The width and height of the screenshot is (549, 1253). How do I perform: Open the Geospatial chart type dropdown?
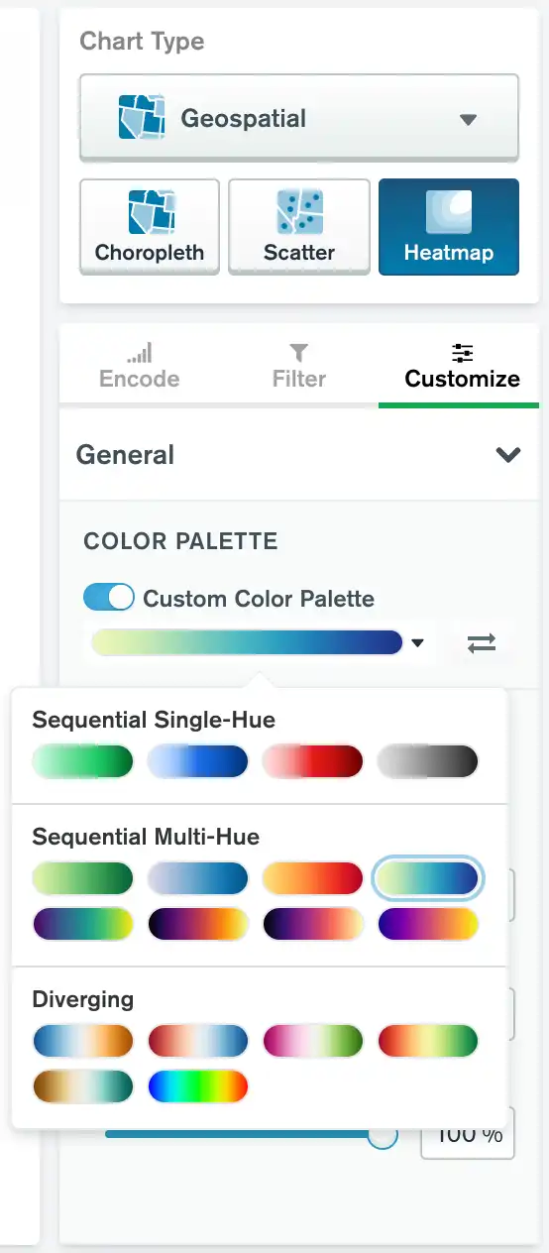(299, 118)
